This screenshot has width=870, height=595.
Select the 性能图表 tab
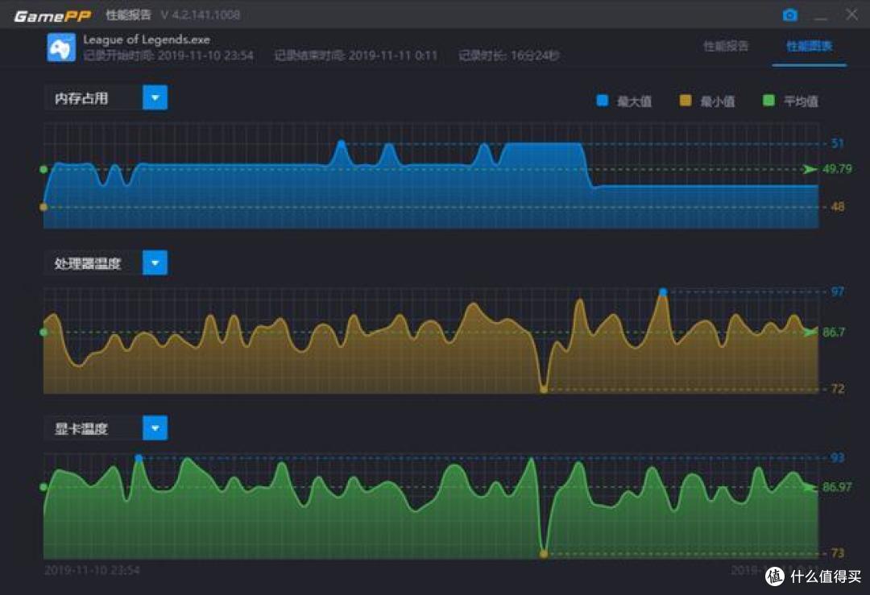pyautogui.click(x=810, y=46)
